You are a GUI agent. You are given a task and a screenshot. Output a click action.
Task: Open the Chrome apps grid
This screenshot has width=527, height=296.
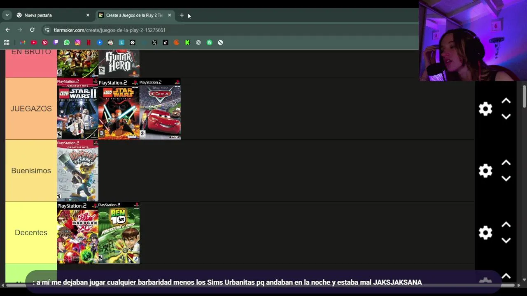tap(7, 42)
